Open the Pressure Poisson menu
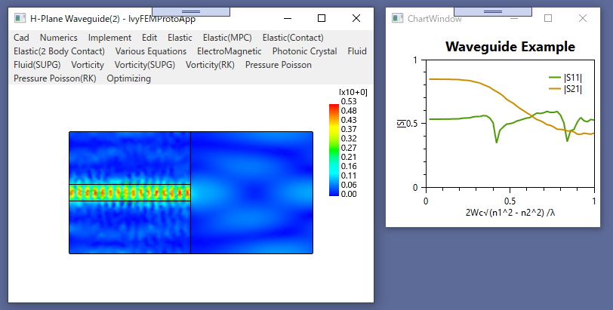The image size is (613, 310). [x=279, y=65]
